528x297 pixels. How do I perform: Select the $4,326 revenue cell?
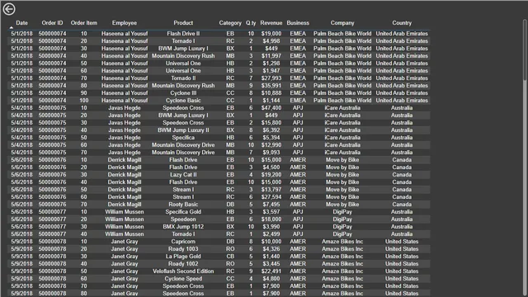click(271, 249)
